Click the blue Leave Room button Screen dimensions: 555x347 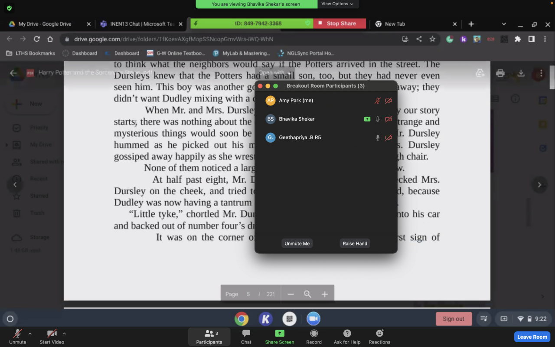[532, 337]
